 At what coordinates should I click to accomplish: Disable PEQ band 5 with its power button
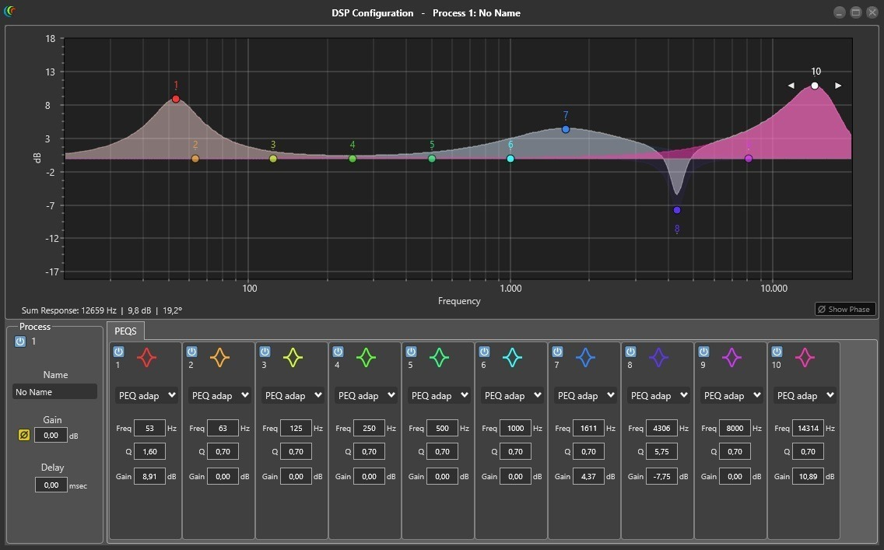coord(411,352)
